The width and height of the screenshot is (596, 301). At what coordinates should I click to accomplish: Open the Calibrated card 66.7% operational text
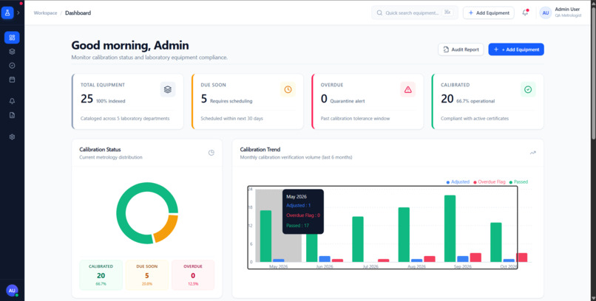coord(475,101)
